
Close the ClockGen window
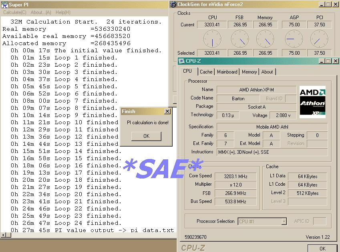click(335, 4)
